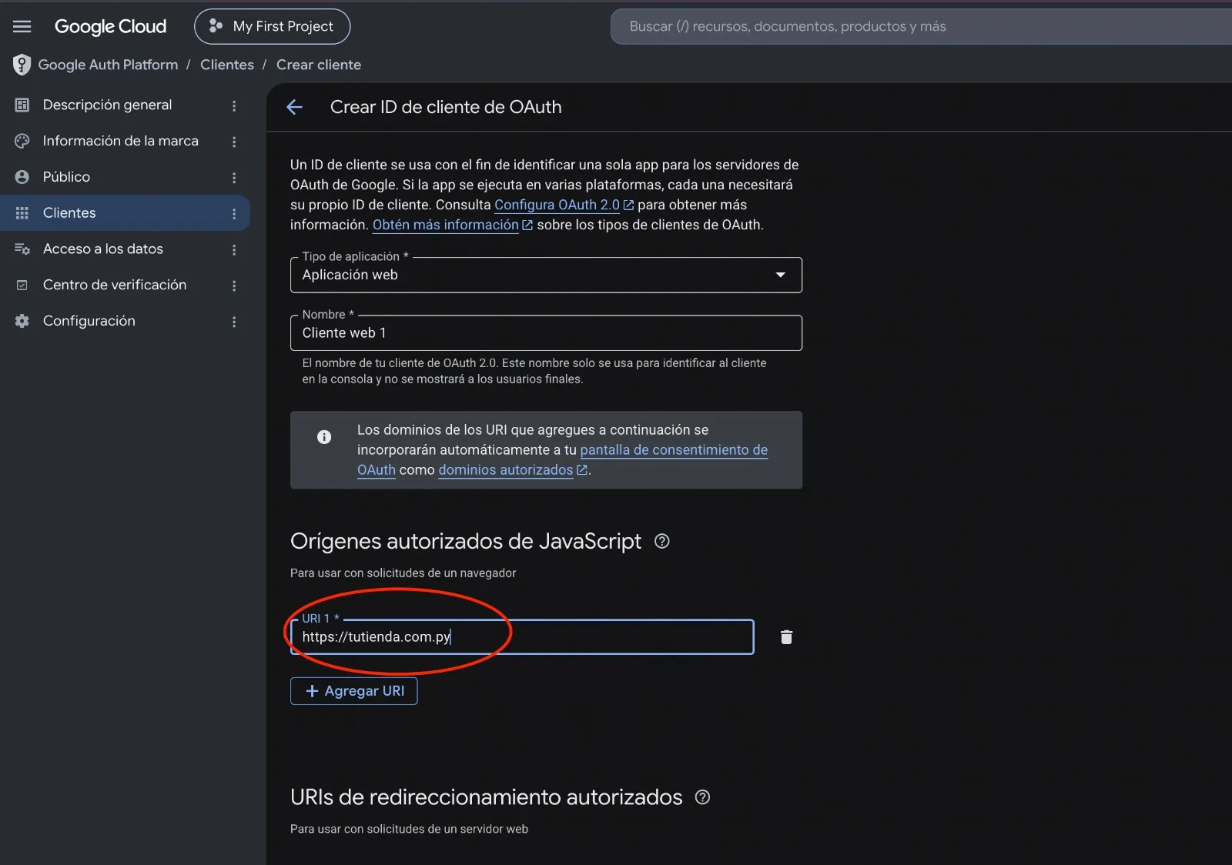Select Clientes in sidebar
The height and width of the screenshot is (865, 1232).
pyautogui.click(x=125, y=213)
